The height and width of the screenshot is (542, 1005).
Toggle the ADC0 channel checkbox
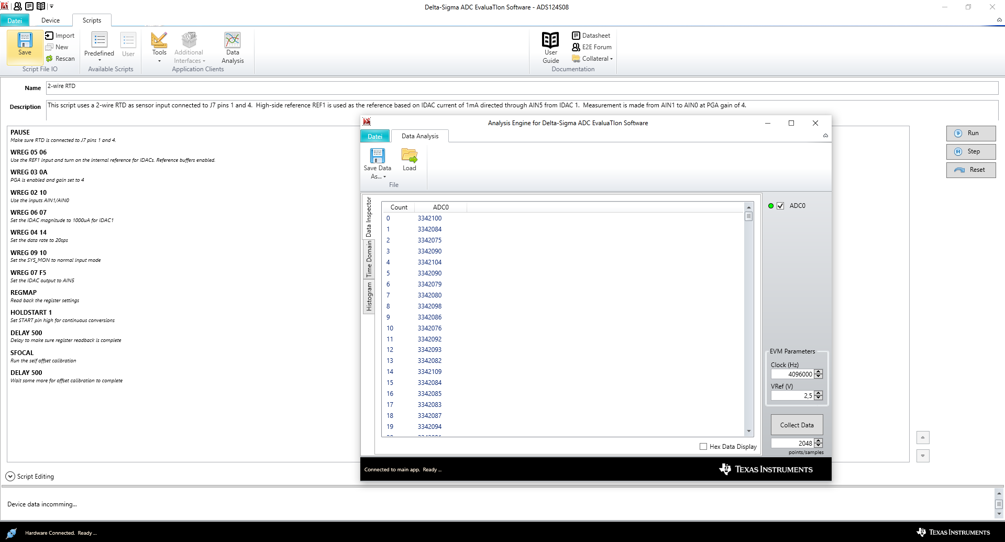pos(780,206)
